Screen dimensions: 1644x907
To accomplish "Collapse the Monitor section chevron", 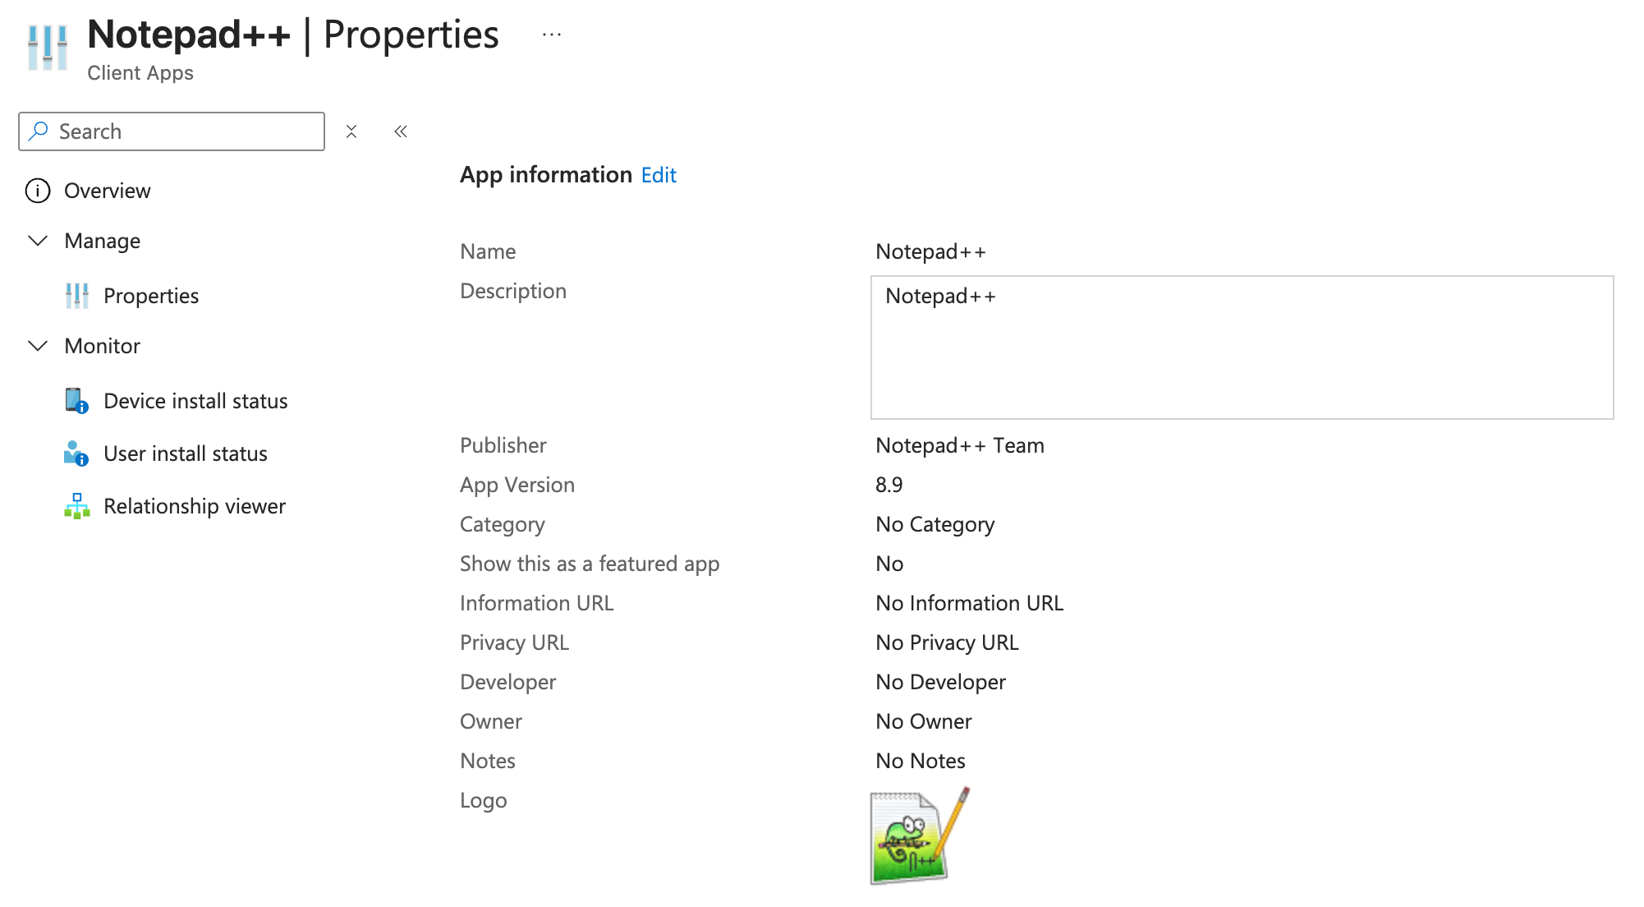I will [38, 346].
